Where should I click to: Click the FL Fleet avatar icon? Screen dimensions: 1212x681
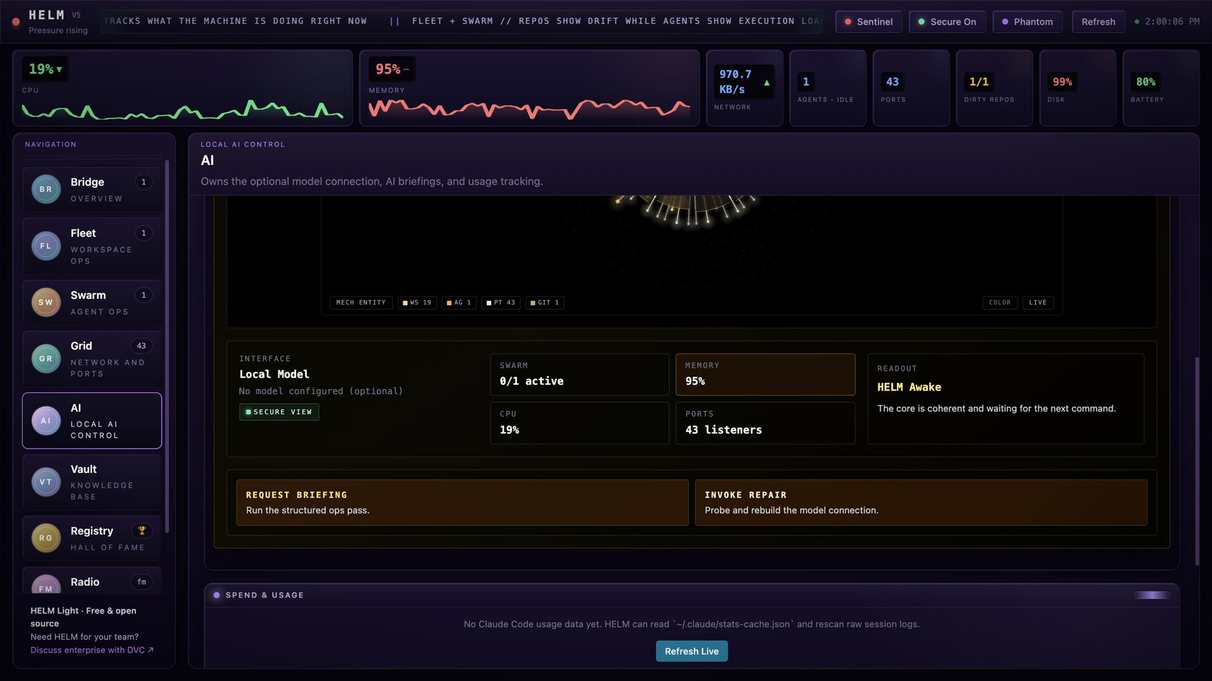coord(46,246)
